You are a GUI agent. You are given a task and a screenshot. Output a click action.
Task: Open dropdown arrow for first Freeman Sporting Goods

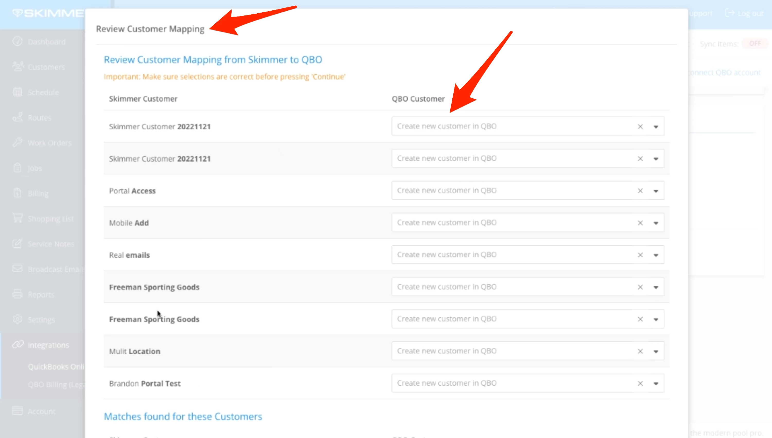(656, 287)
